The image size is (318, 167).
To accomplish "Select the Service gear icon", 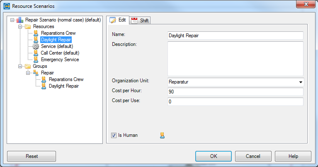I will [36, 46].
